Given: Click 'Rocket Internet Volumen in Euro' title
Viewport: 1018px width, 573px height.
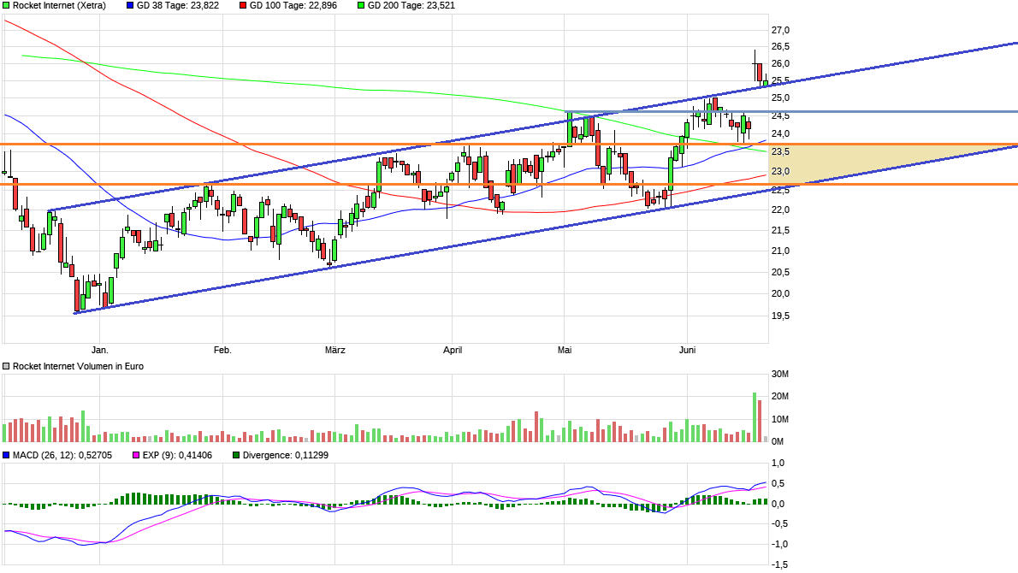Looking at the screenshot, I should [78, 367].
